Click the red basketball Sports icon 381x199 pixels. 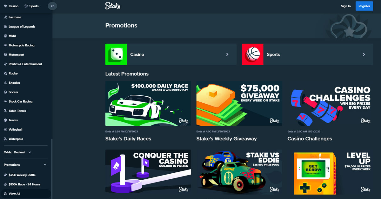tap(252, 55)
